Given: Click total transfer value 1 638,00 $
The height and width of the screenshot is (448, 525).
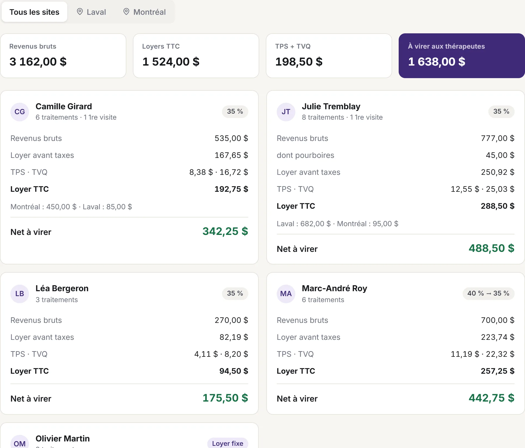Looking at the screenshot, I should click(x=437, y=62).
